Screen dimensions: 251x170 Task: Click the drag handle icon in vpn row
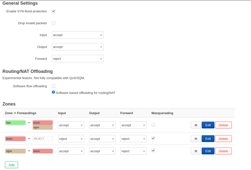click(x=196, y=151)
